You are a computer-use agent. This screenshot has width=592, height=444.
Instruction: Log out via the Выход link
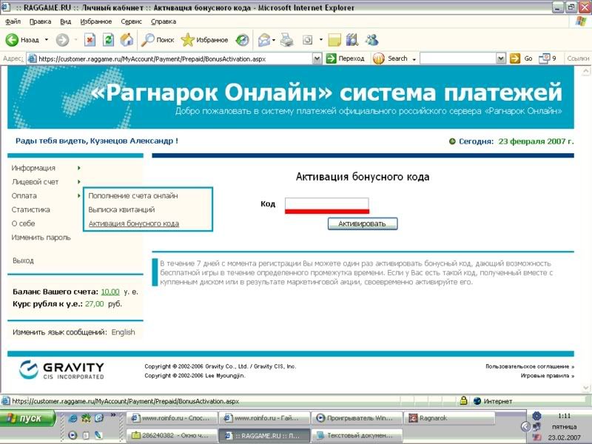pos(23,260)
